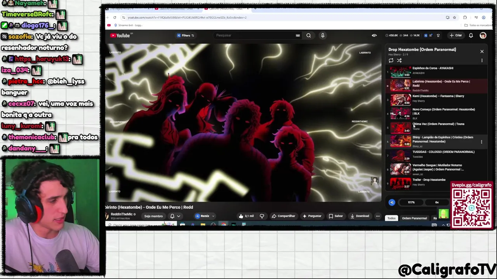Click Compartilhar share button
The width and height of the screenshot is (497, 279).
pyautogui.click(x=283, y=216)
